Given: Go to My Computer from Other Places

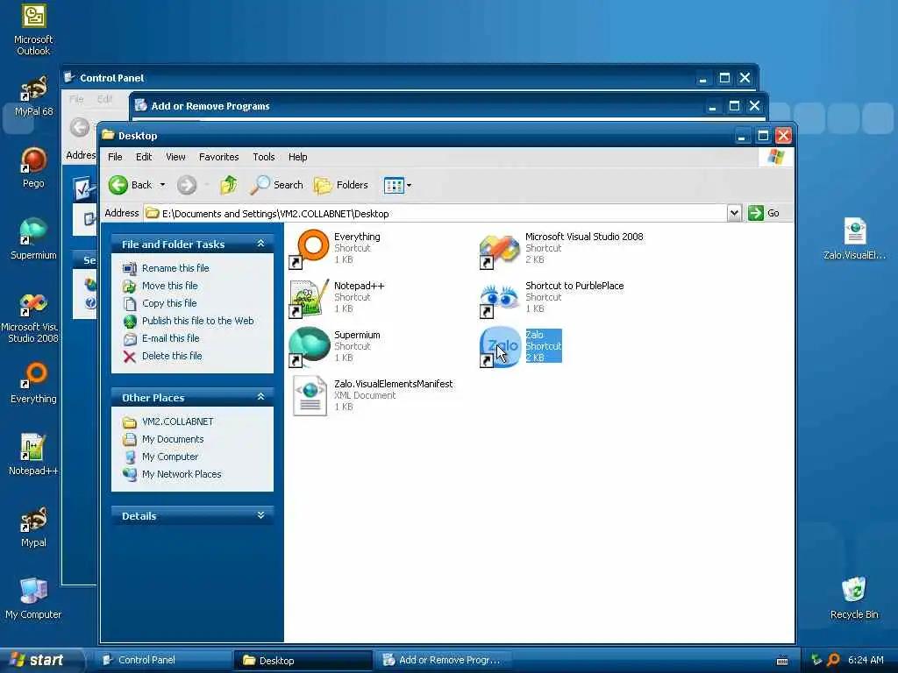Looking at the screenshot, I should [161, 457].
